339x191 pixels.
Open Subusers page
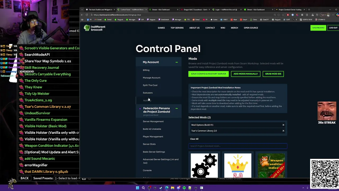[x=148, y=93]
